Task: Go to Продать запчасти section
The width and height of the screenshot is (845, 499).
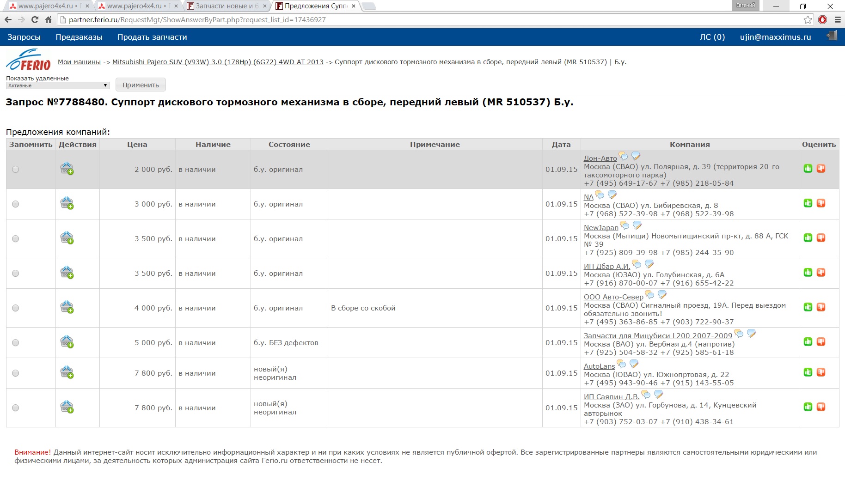Action: coord(152,37)
